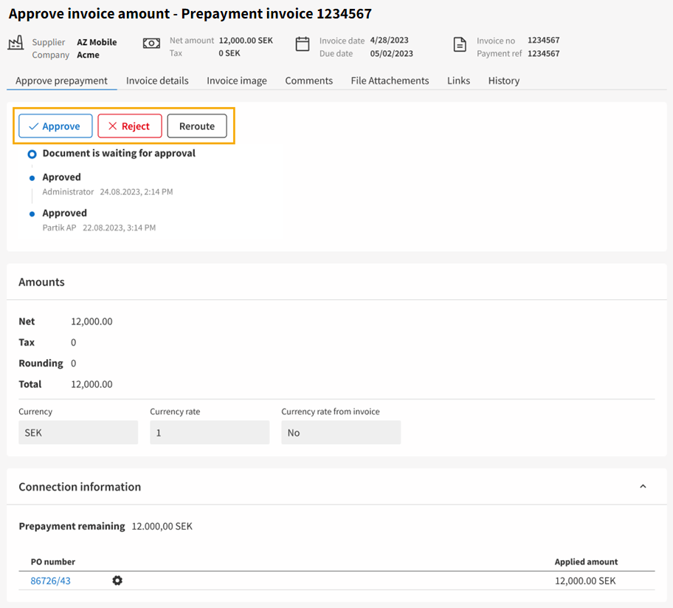Click the document icon next to Invoice no
The height and width of the screenshot is (608, 673).
pyautogui.click(x=459, y=44)
